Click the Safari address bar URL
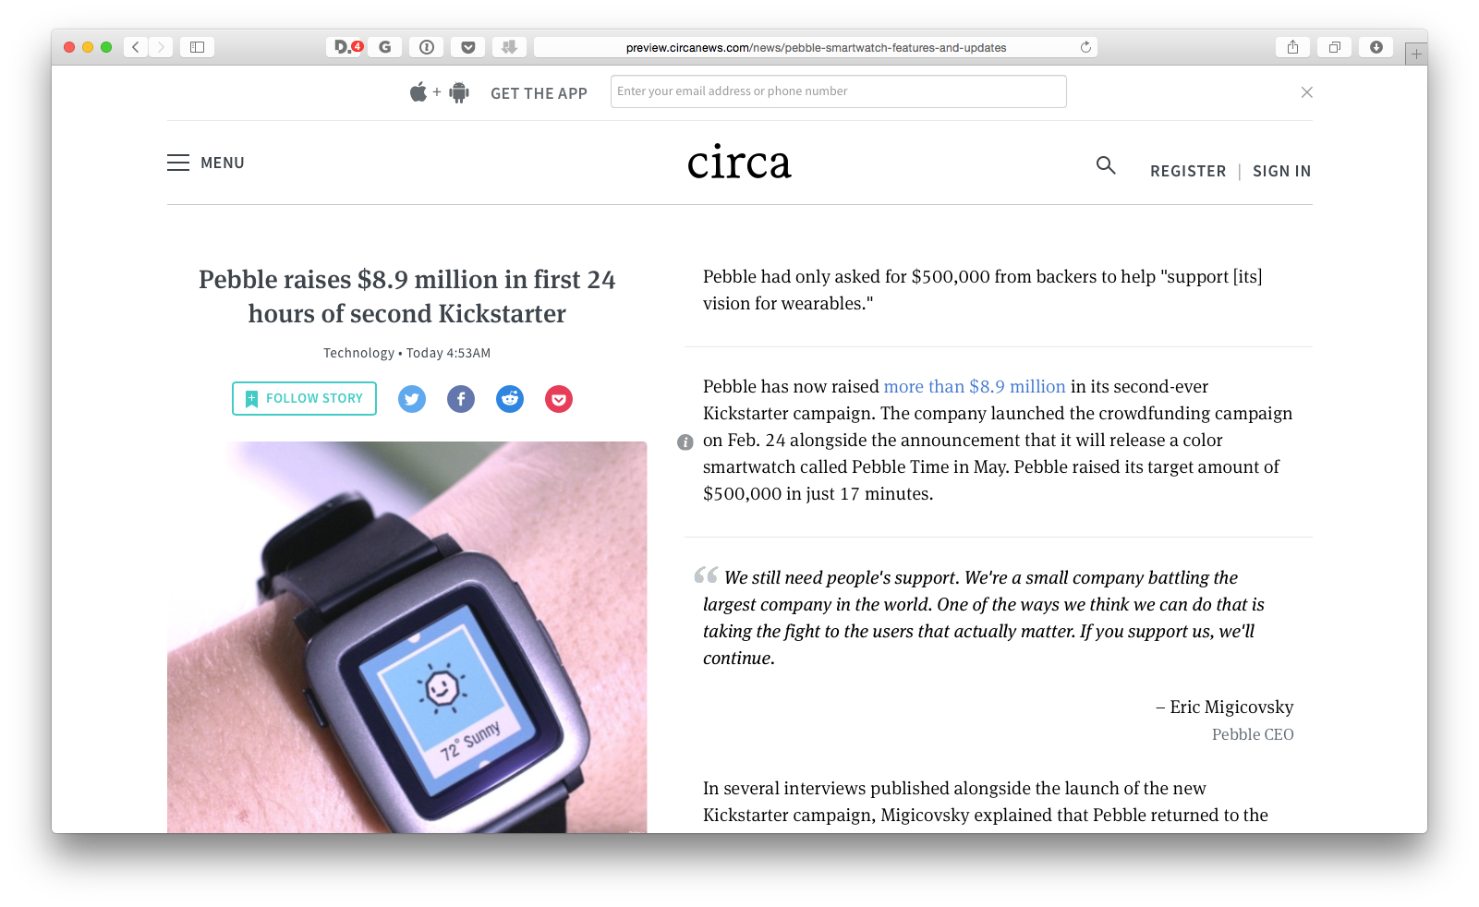Image resolution: width=1479 pixels, height=907 pixels. pos(816,47)
